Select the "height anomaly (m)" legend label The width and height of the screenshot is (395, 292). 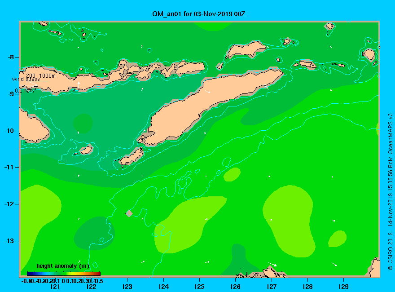coord(63,266)
